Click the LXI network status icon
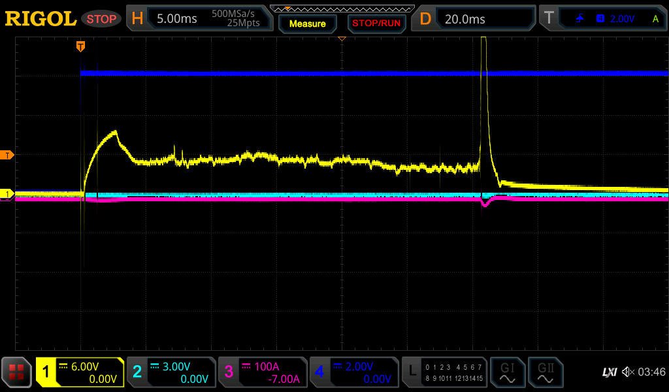The height and width of the screenshot is (392, 669). tap(609, 372)
